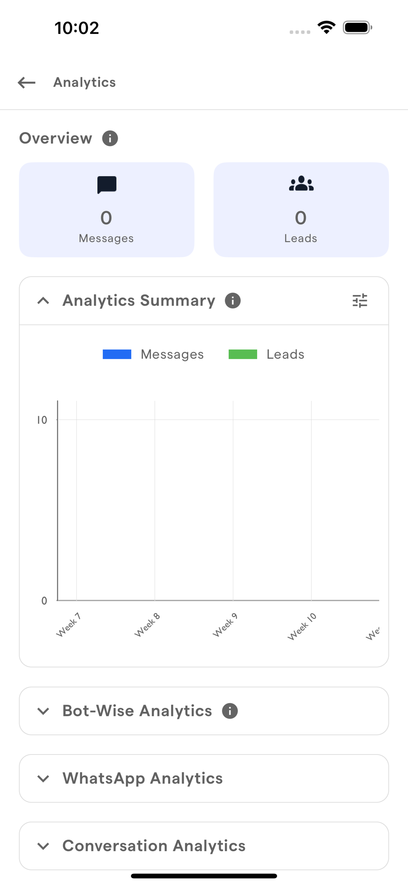
Task: Open the Overview info icon
Action: point(110,138)
